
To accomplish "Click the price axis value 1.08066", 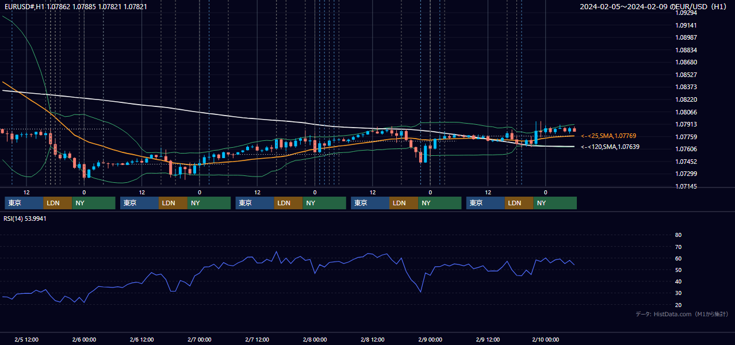I will (686, 112).
